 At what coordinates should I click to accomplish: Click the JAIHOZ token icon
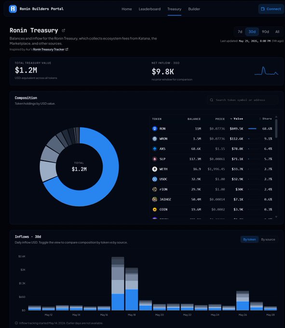click(154, 199)
